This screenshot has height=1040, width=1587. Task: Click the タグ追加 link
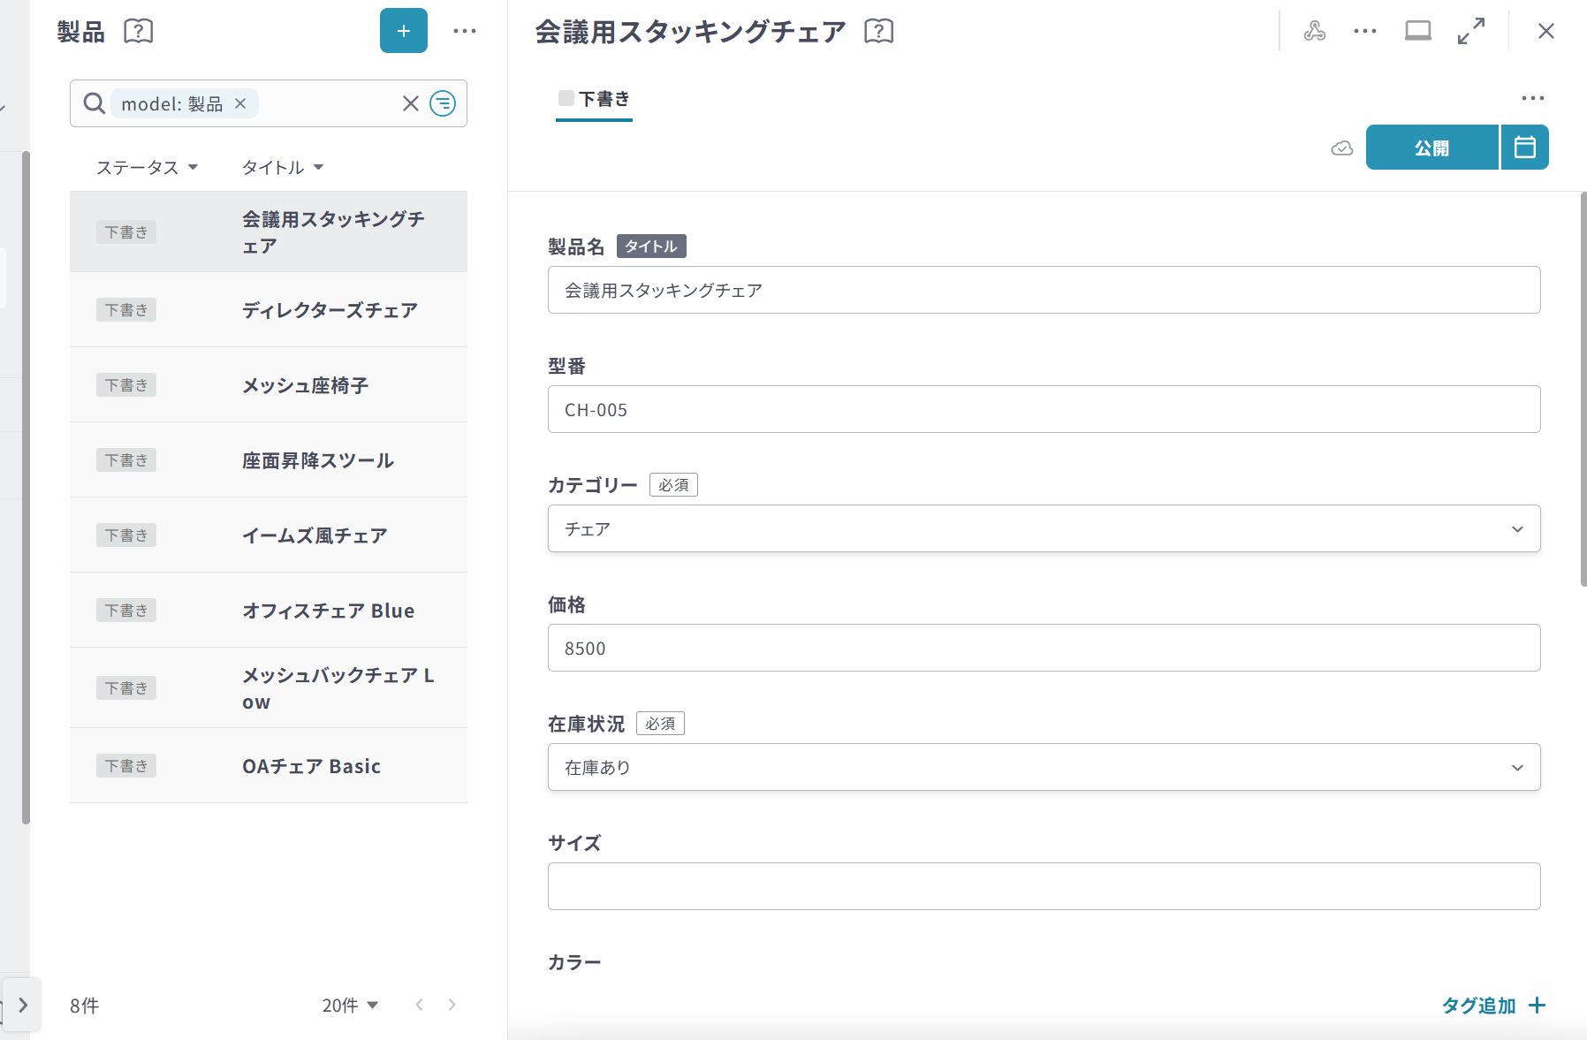tap(1492, 1005)
